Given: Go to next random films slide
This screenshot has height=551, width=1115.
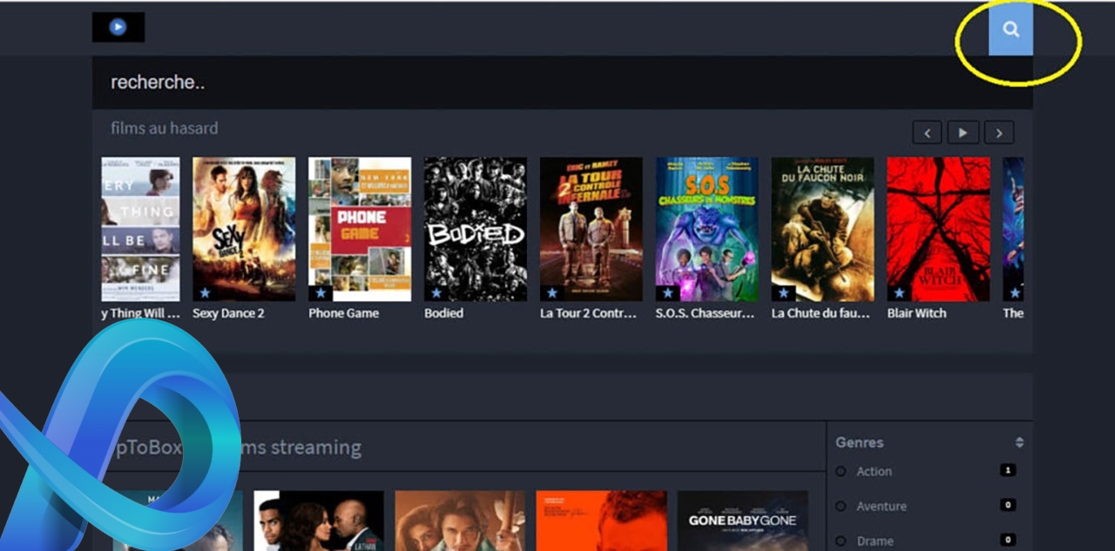Looking at the screenshot, I should [x=999, y=132].
